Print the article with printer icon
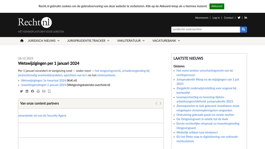Screen dimensions: 265x149 tap(38, 91)
